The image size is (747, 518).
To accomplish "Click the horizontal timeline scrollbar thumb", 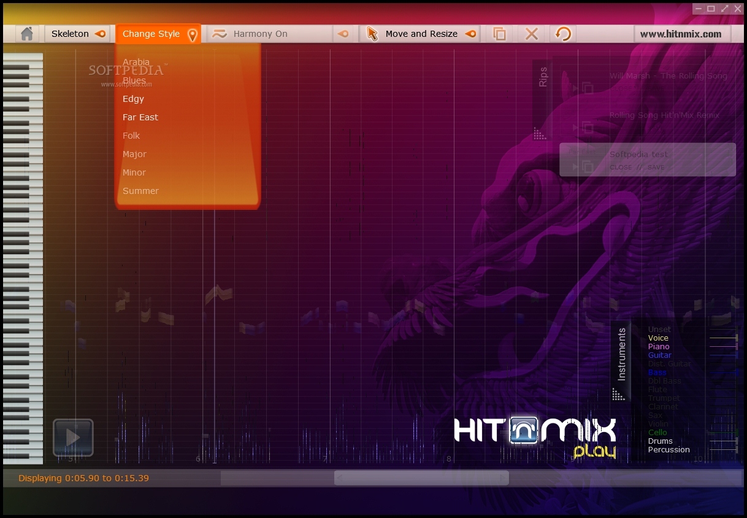I will pos(421,478).
